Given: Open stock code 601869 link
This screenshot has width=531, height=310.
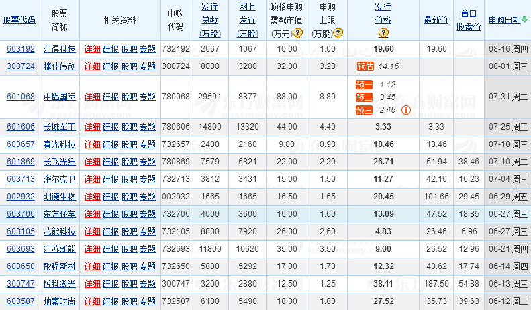Looking at the screenshot, I should click(21, 162).
